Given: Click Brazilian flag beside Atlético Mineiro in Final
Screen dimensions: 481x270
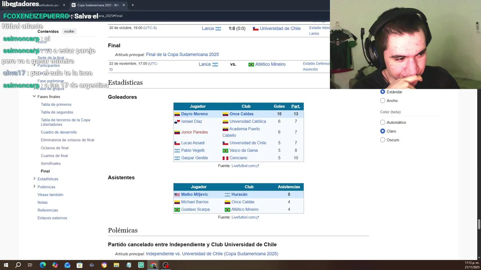Looking at the screenshot, I should (x=251, y=64).
